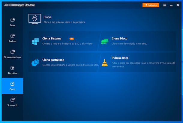Click the Clona page heading

(47, 17)
